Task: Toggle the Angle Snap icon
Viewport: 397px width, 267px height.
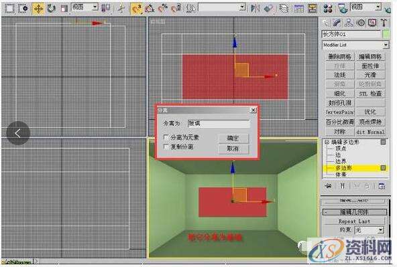Action: [150, 9]
